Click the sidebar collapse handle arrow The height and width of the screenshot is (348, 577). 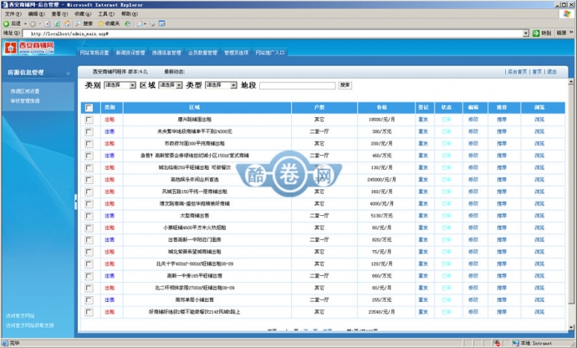[x=76, y=202]
